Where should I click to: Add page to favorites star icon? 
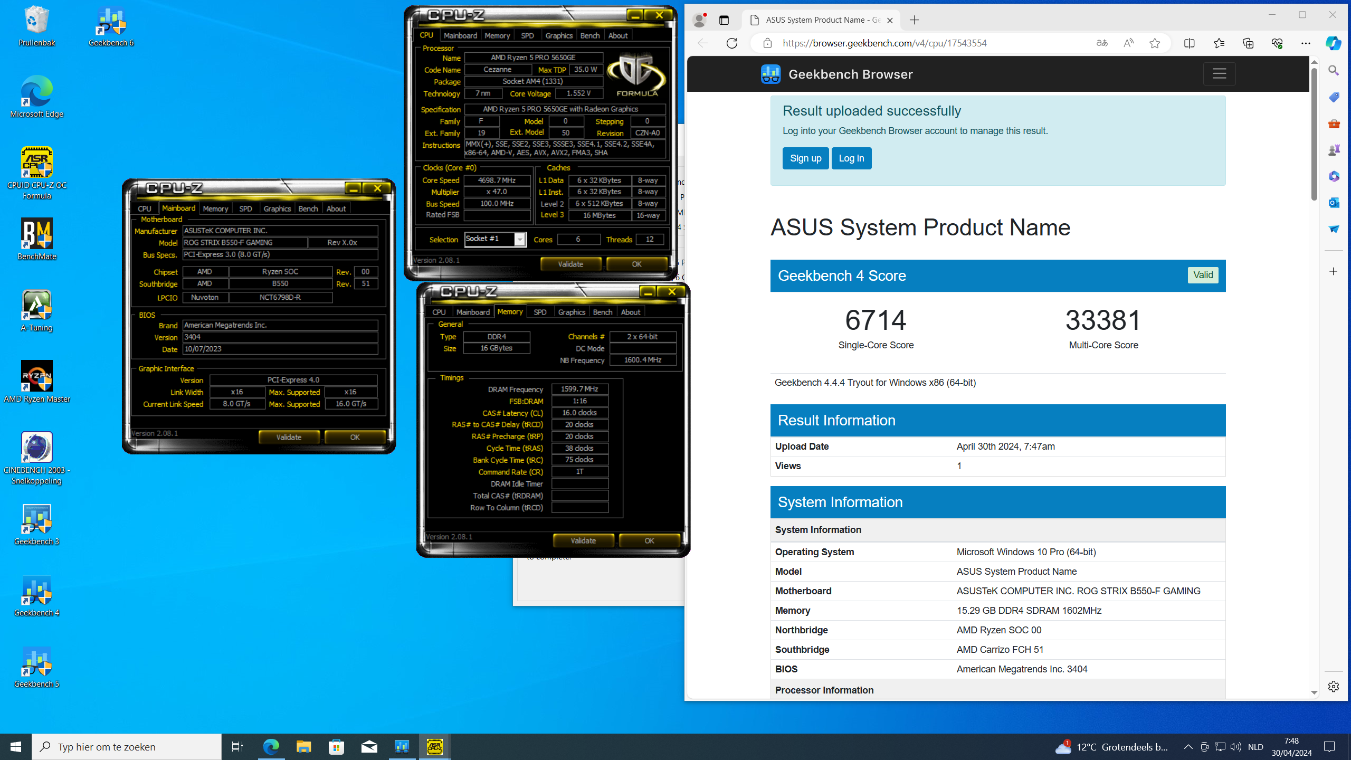pyautogui.click(x=1155, y=43)
